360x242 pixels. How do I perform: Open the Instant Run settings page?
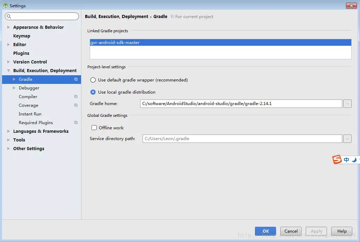point(30,114)
